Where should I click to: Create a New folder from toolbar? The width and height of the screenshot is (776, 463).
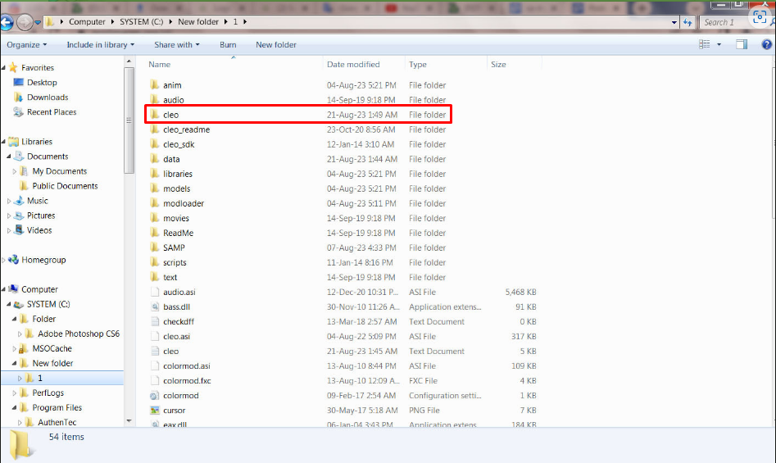[x=275, y=44]
